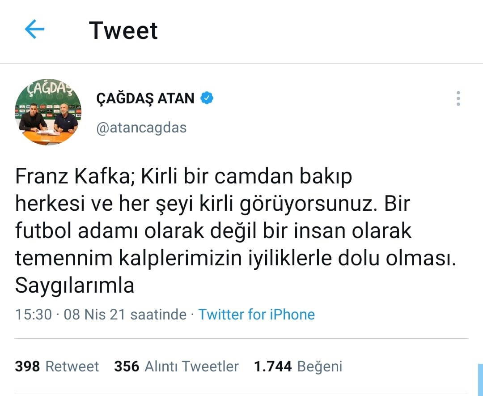Tap the blue verified badge
483x396 pixels.
[x=207, y=98]
